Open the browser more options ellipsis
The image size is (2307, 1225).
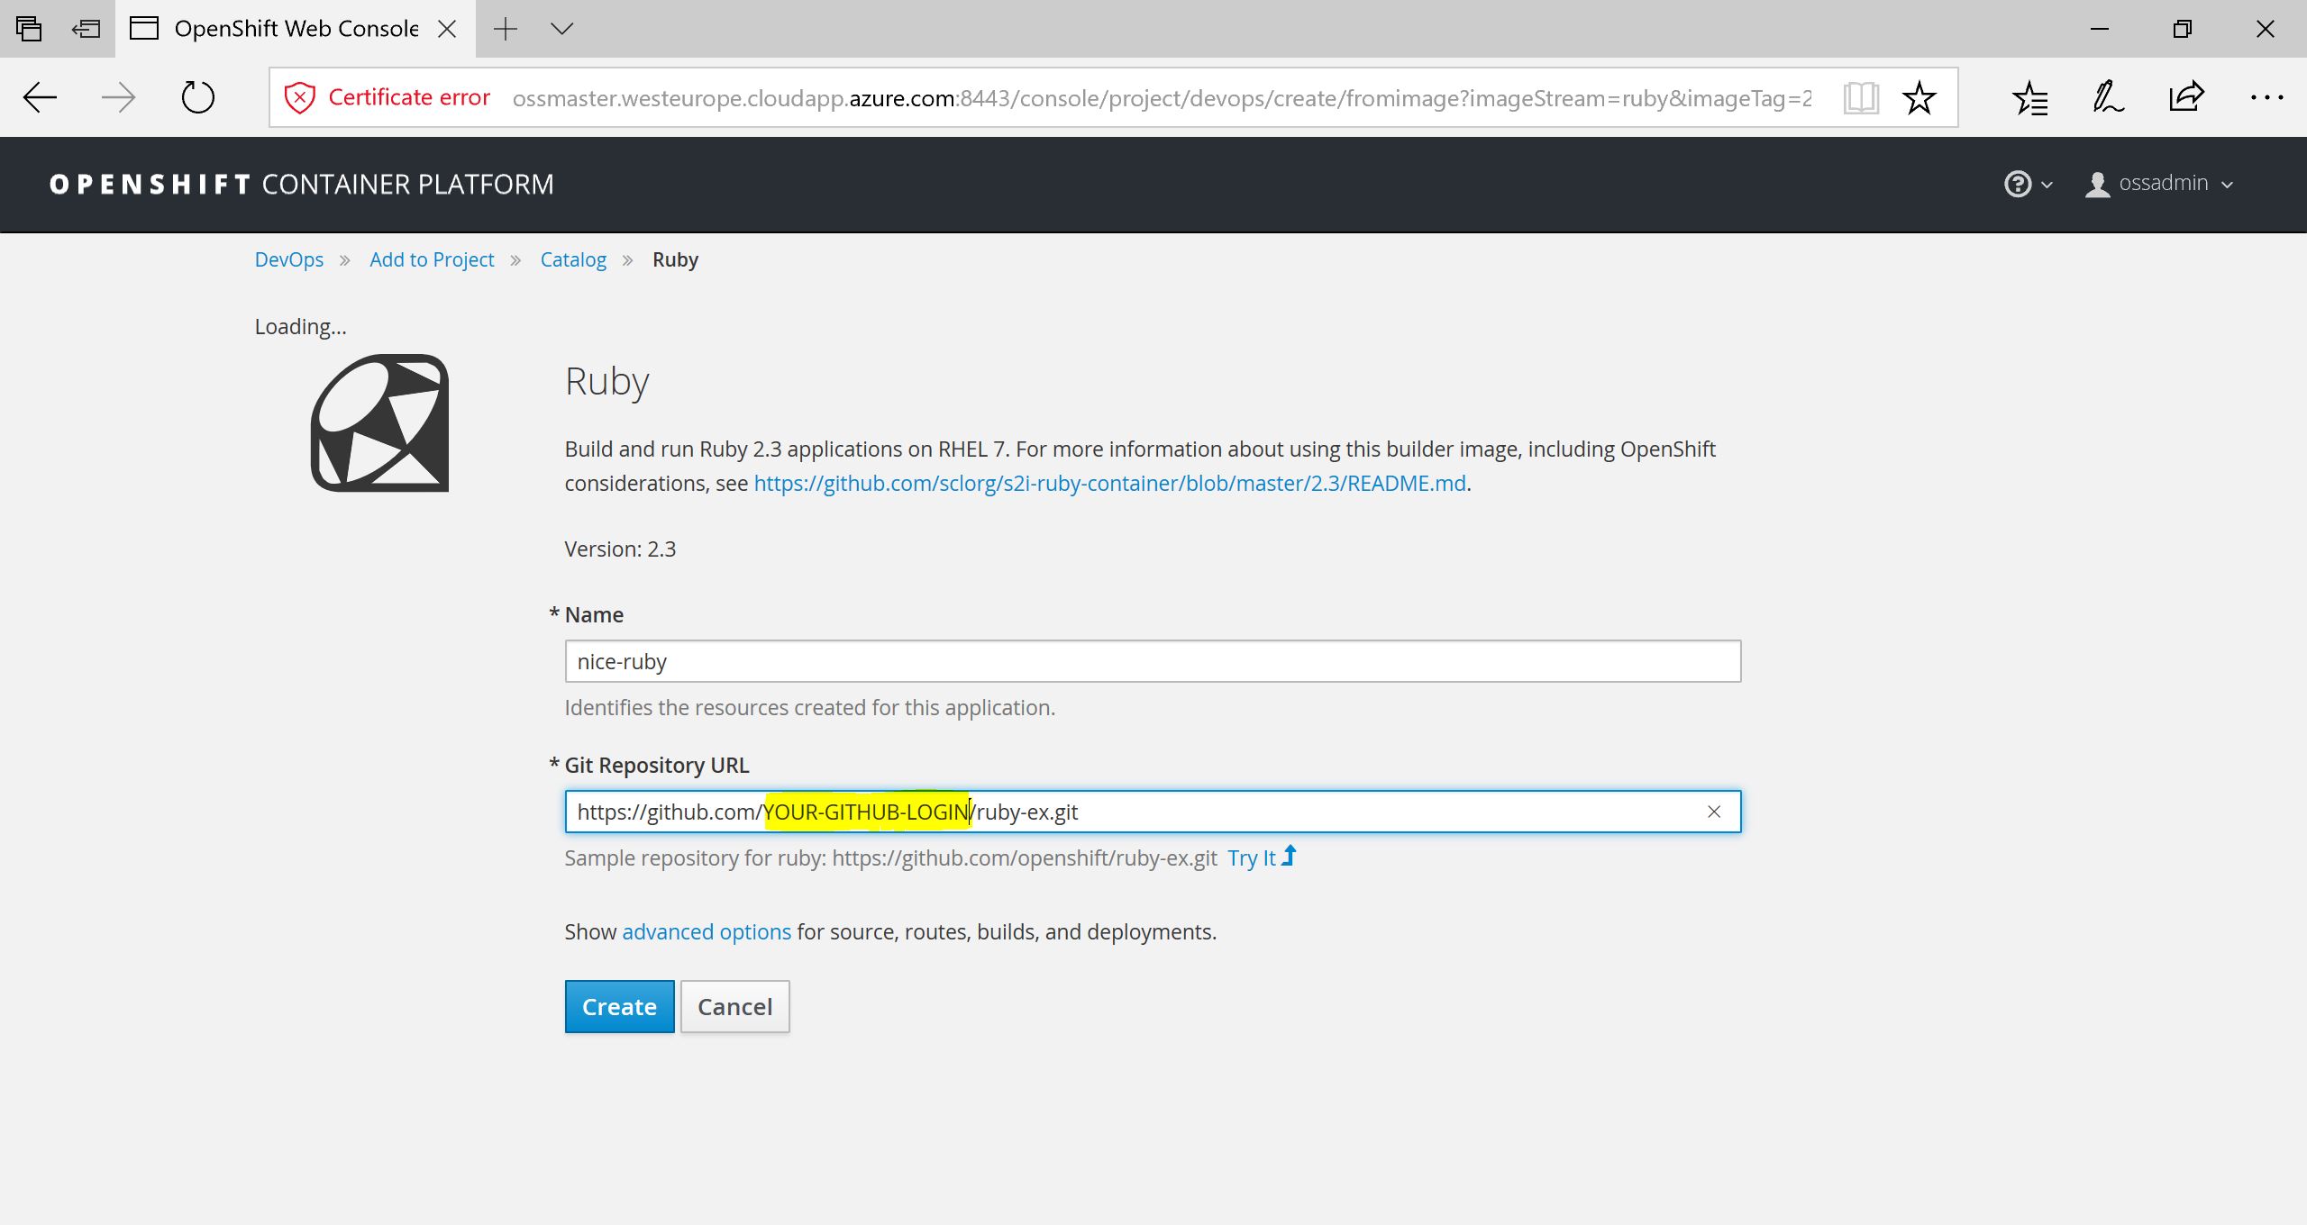2266,97
